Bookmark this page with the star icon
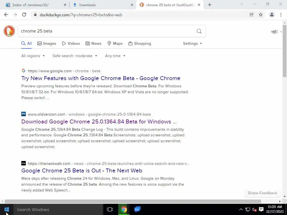The image size is (287, 215). [x=261, y=15]
